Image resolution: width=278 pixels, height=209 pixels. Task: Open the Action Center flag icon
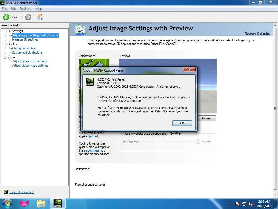(x=238, y=204)
